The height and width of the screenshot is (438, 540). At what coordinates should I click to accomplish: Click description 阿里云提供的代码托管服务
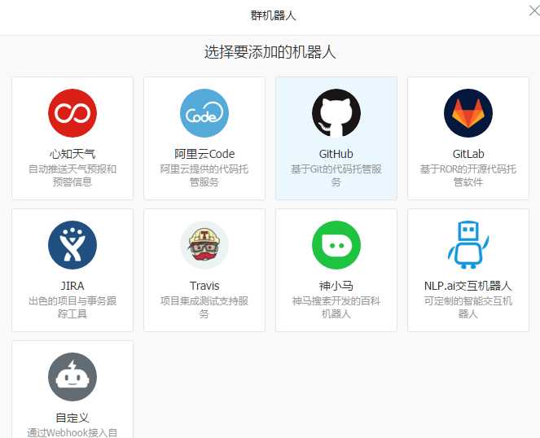coord(204,175)
